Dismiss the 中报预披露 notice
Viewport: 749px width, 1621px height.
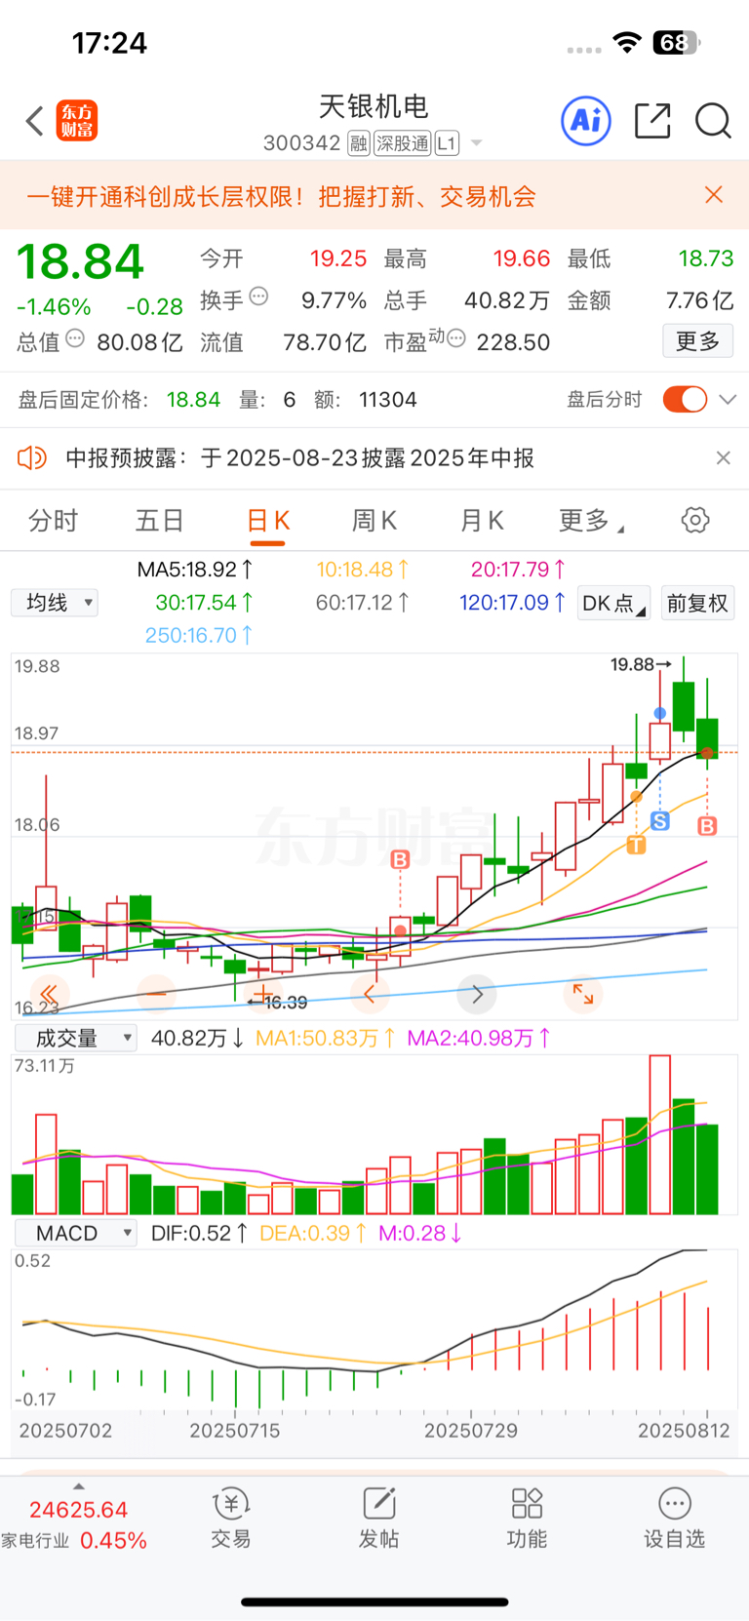click(723, 457)
